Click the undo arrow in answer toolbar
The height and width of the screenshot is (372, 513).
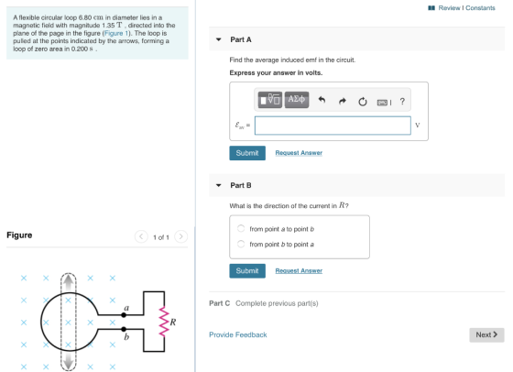[322, 100]
